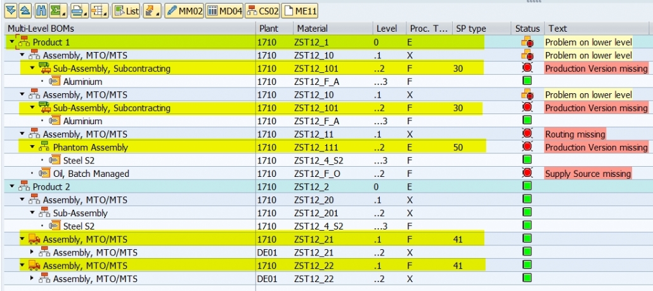Click material cell ZST12_F_O
This screenshot has height=291, width=653.
[316, 174]
